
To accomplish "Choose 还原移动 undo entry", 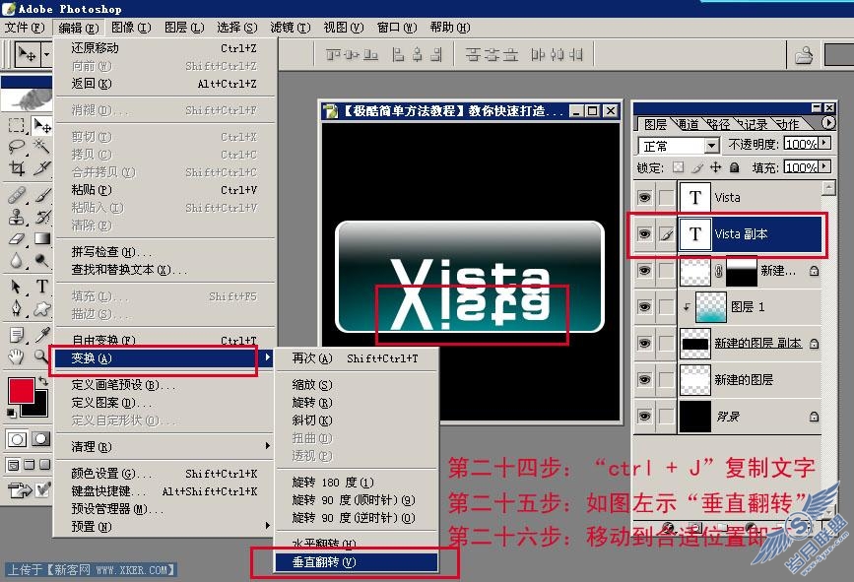I will 165,48.
